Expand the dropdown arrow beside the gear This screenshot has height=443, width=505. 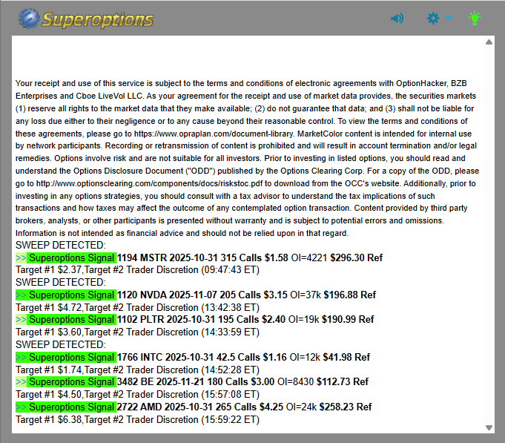[449, 19]
